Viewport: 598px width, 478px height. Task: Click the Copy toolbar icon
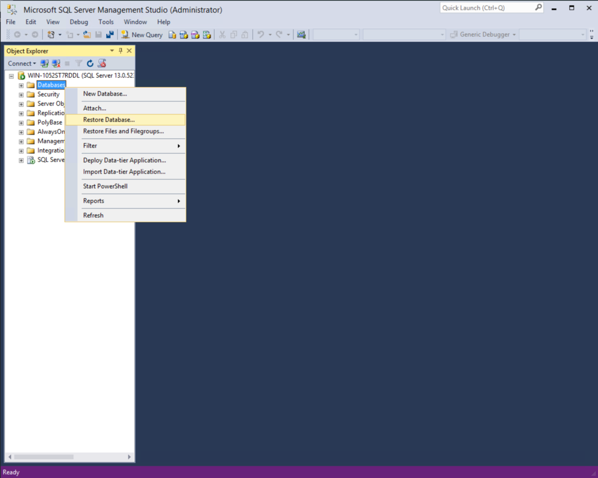pyautogui.click(x=233, y=35)
